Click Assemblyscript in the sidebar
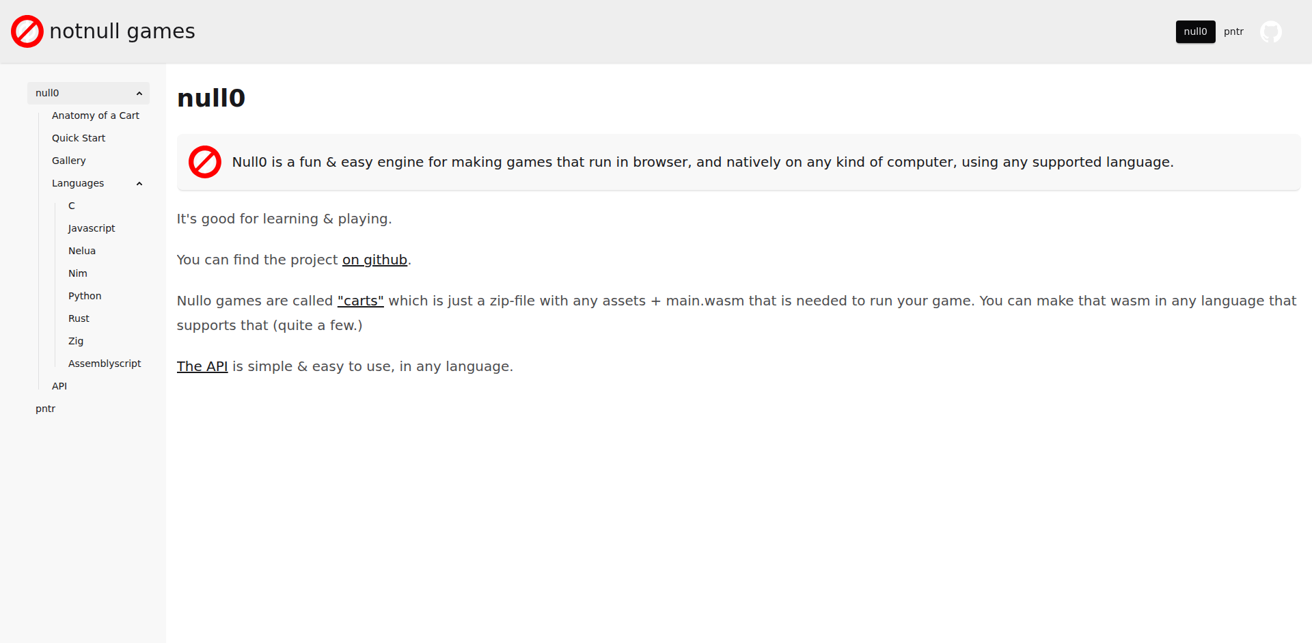1312x643 pixels. (105, 364)
